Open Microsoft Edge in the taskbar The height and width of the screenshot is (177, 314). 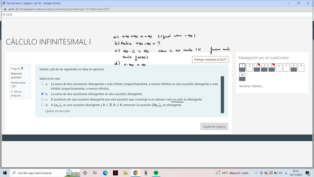coord(105,173)
